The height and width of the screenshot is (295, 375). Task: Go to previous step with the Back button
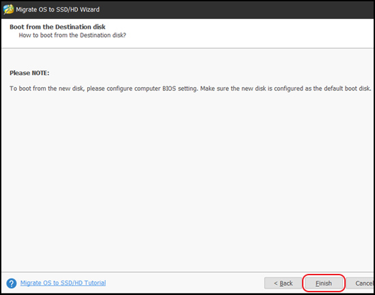(283, 283)
